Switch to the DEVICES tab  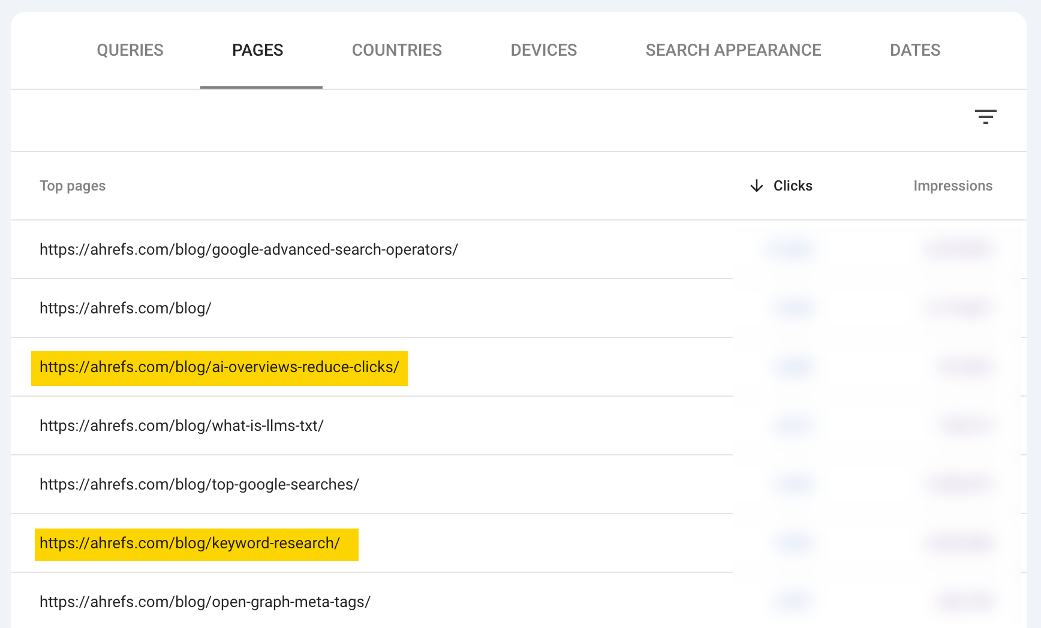click(543, 50)
